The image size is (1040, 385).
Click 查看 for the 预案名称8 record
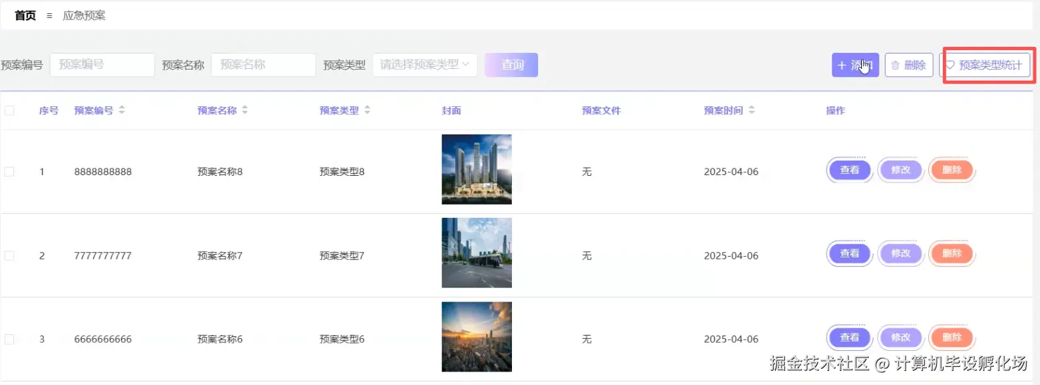pos(849,170)
